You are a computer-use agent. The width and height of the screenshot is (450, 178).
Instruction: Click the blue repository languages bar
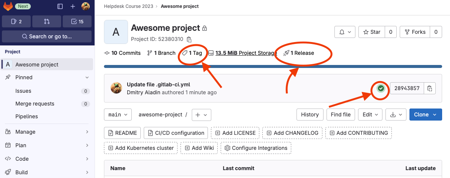click(x=273, y=66)
